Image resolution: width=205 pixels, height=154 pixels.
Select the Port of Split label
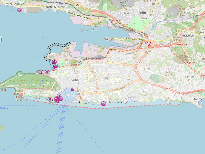[68, 95]
